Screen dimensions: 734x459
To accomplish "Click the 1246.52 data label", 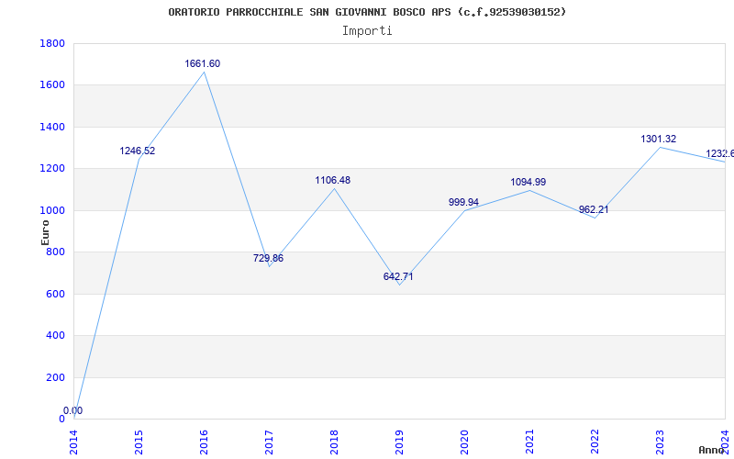I will (x=137, y=151).
